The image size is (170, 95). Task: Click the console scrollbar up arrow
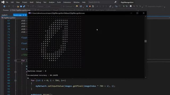(146, 16)
